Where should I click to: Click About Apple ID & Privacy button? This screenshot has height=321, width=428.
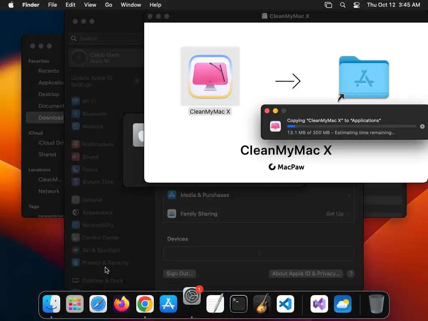click(306, 273)
